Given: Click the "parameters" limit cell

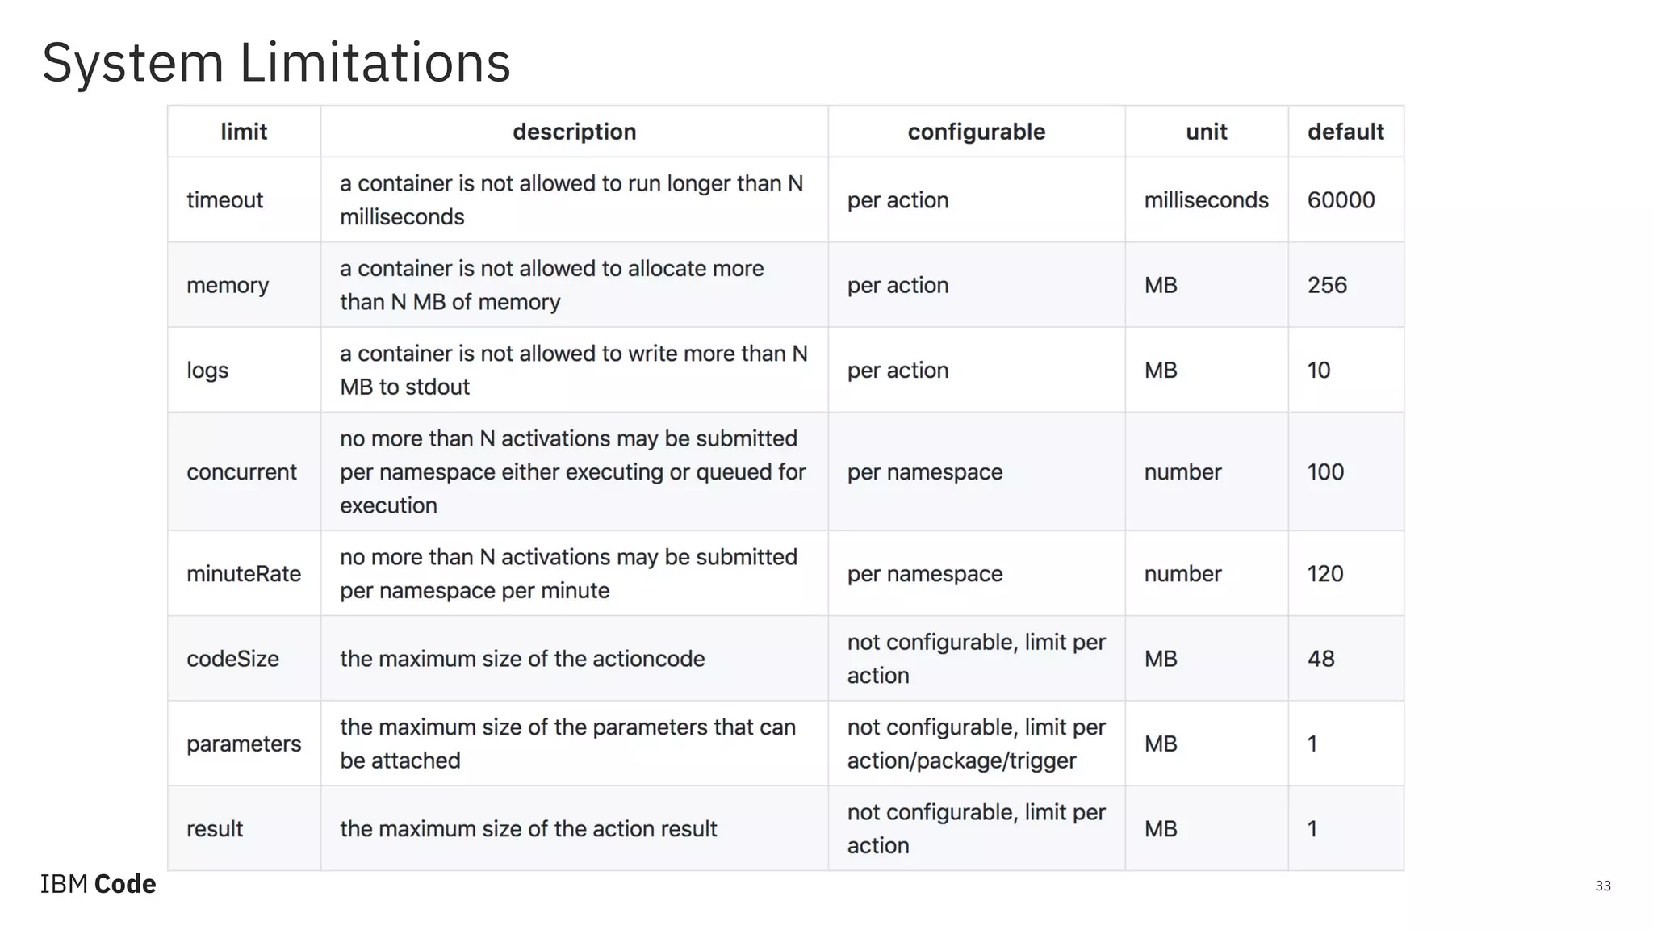Looking at the screenshot, I should (244, 744).
